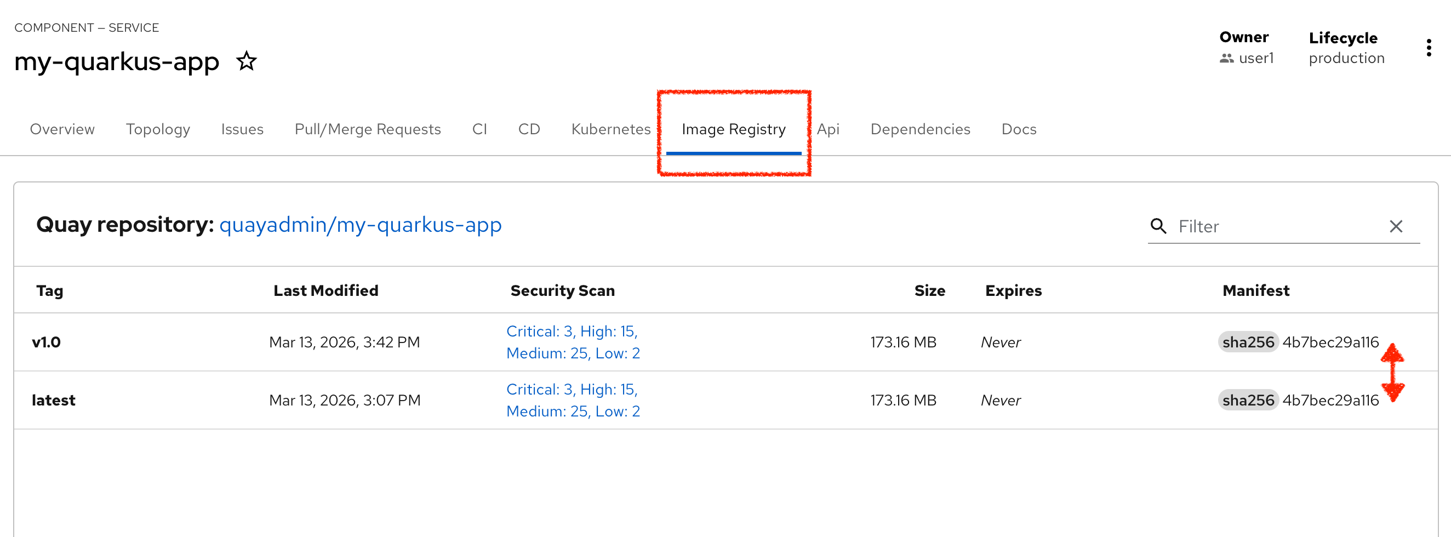Image resolution: width=1451 pixels, height=537 pixels.
Task: Star my-quarkus-app as a favorite
Action: (x=246, y=61)
